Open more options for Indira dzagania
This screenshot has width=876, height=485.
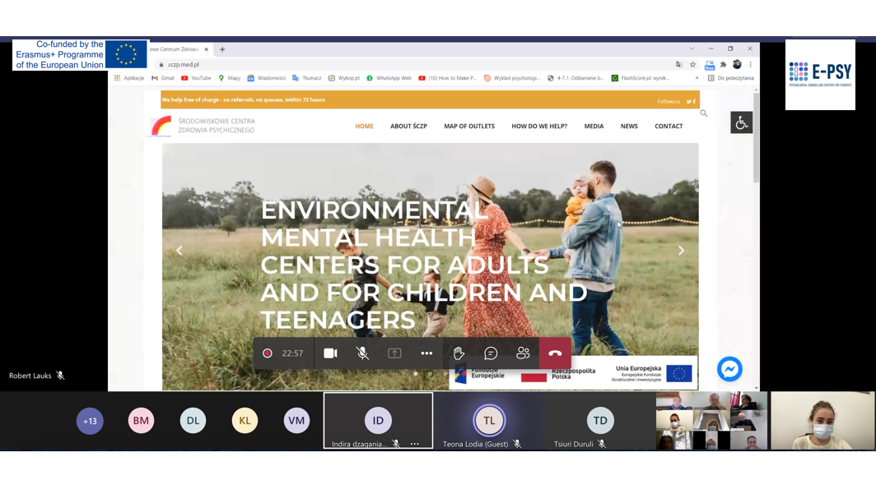[415, 444]
